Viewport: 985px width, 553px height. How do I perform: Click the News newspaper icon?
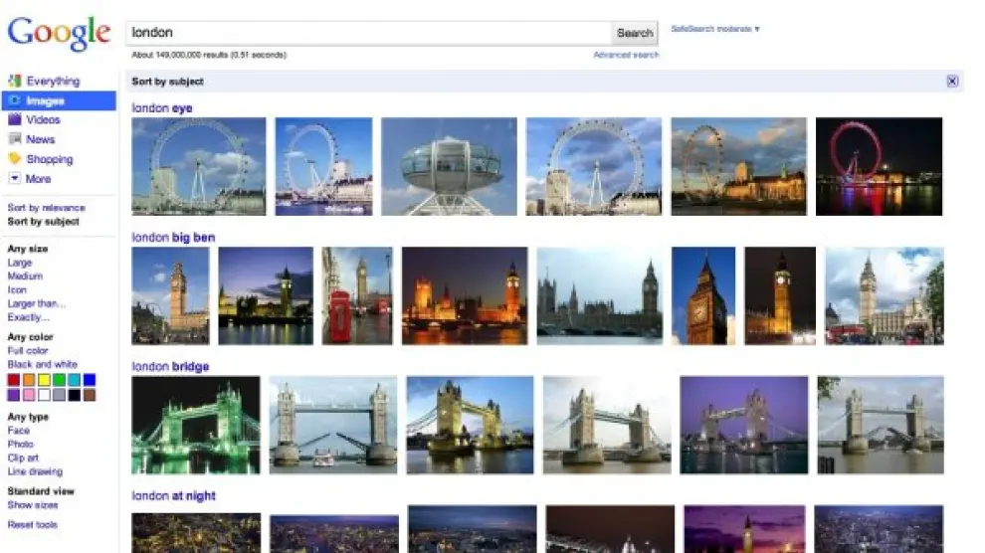click(14, 140)
